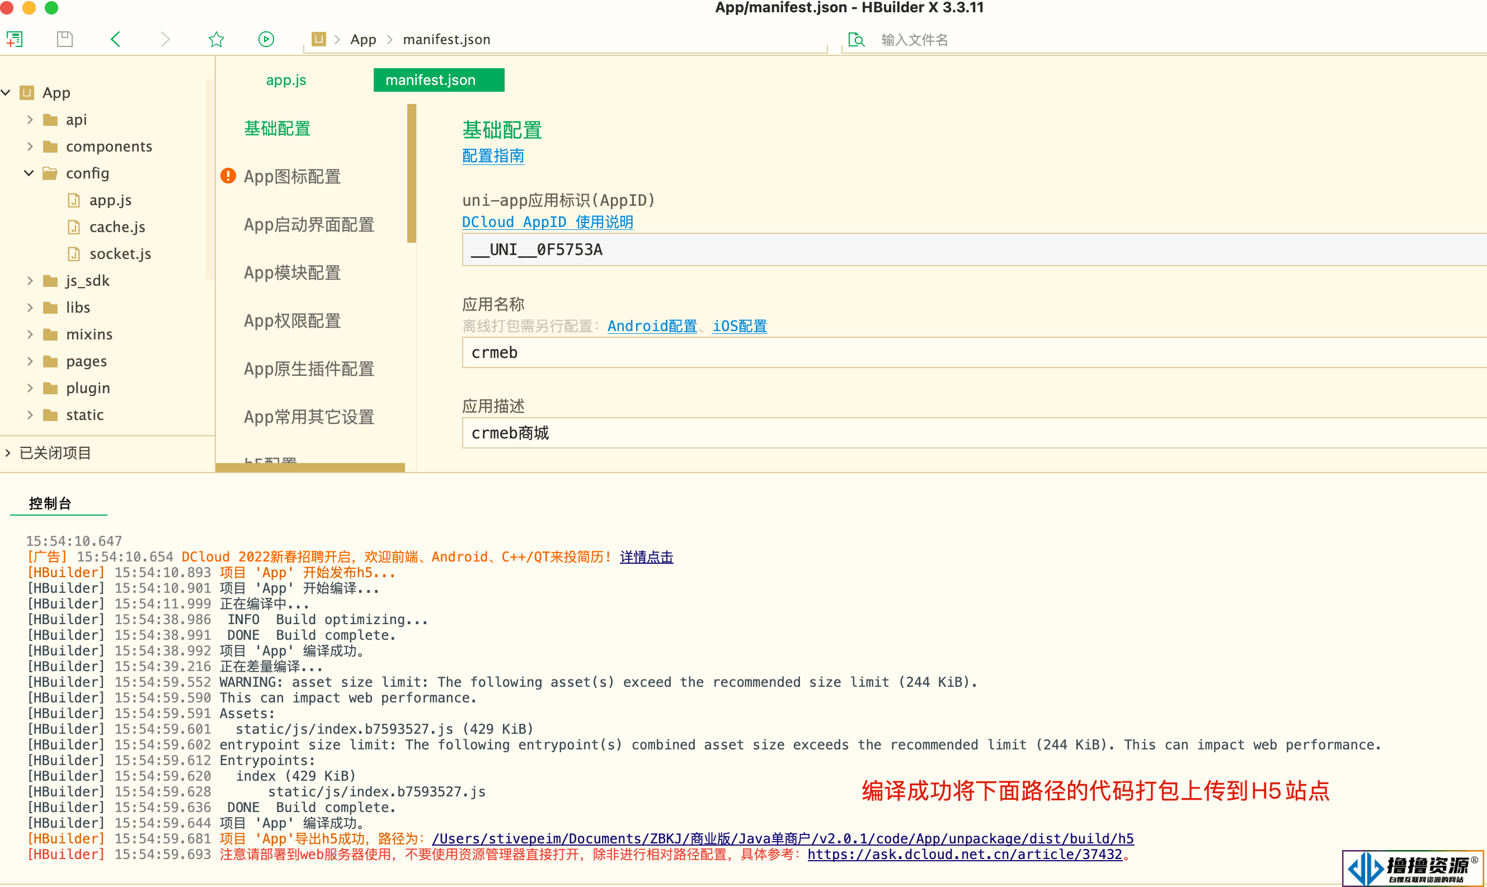Expand the libs folder

pyautogui.click(x=30, y=308)
